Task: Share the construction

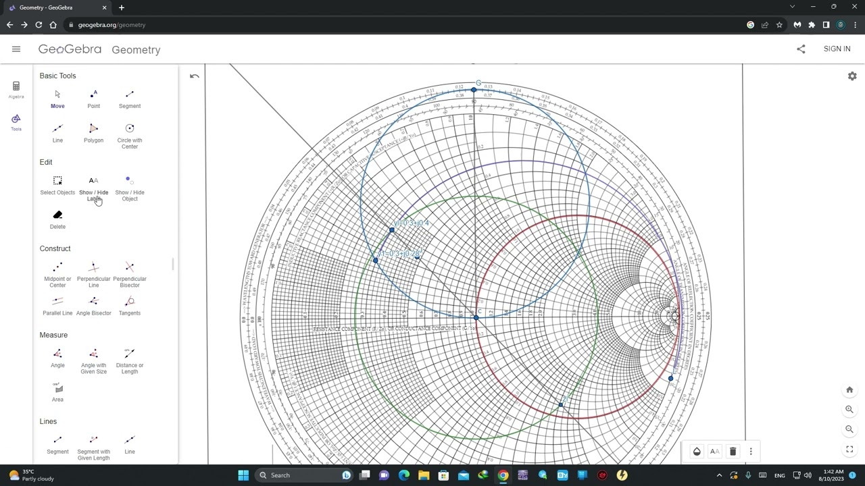Action: coord(801,49)
